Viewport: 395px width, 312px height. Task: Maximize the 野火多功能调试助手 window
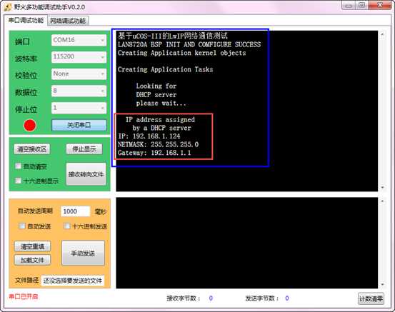[361, 6]
